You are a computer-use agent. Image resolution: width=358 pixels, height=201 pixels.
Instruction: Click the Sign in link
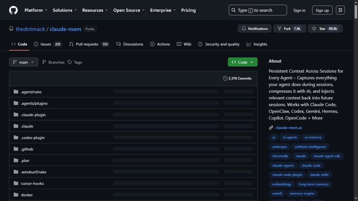[299, 10]
